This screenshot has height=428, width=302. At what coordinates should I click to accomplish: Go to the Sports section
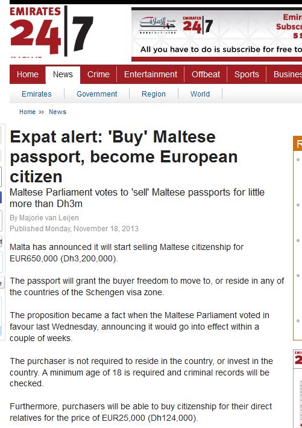247,74
